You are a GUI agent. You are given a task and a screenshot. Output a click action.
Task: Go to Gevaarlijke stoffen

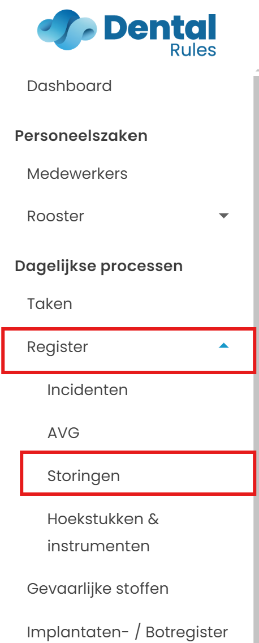97,589
